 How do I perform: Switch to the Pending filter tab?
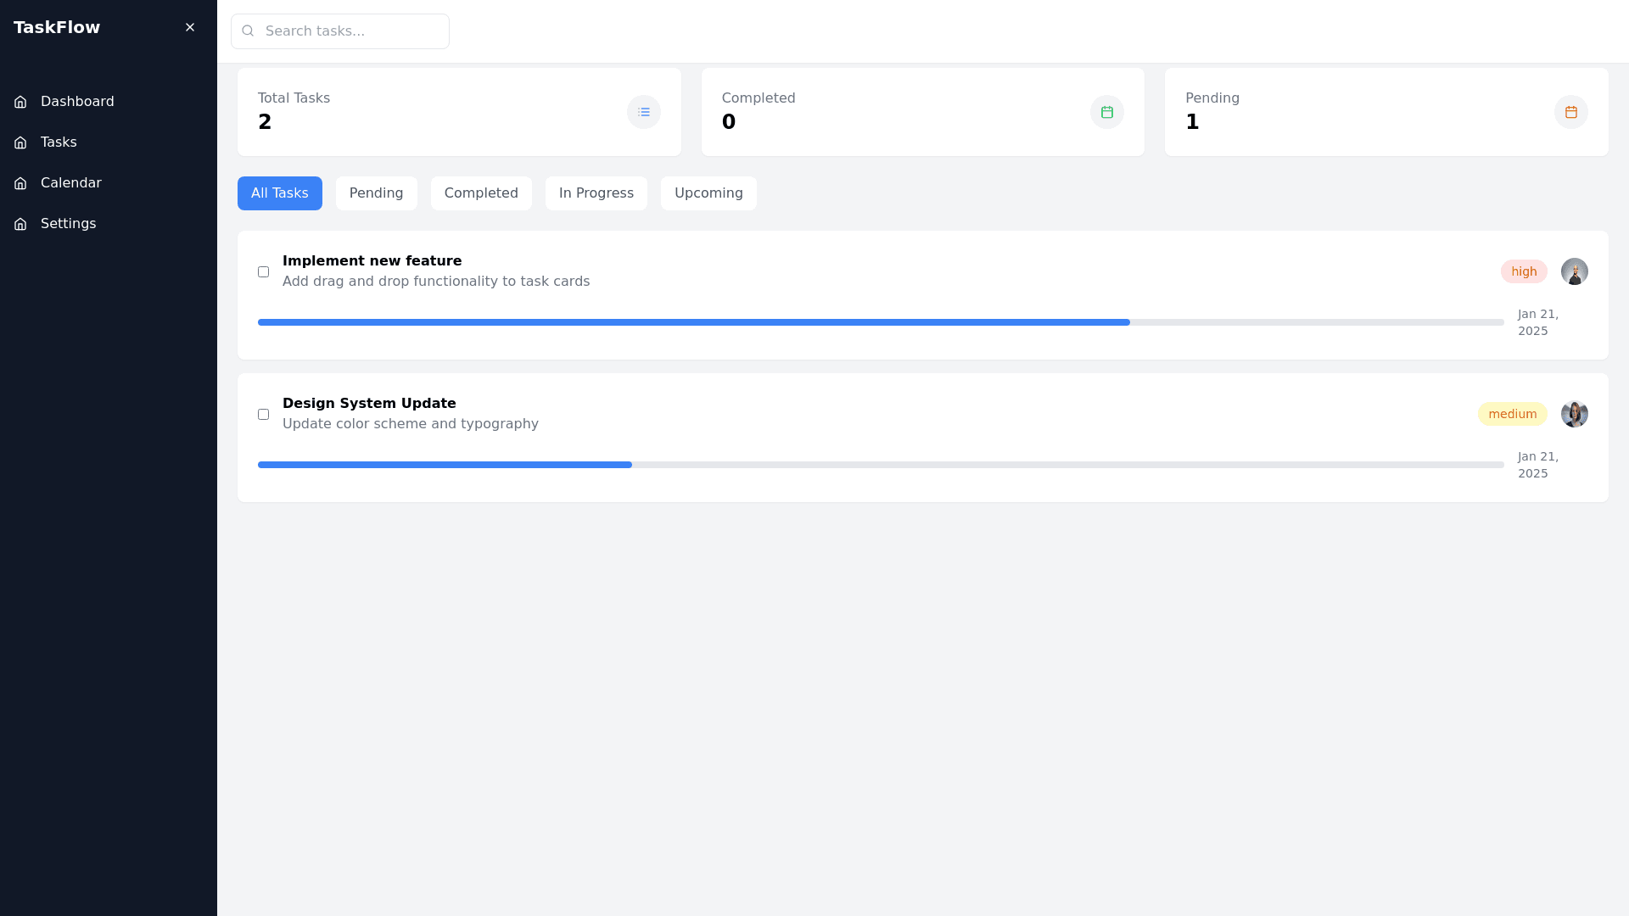pyautogui.click(x=376, y=193)
